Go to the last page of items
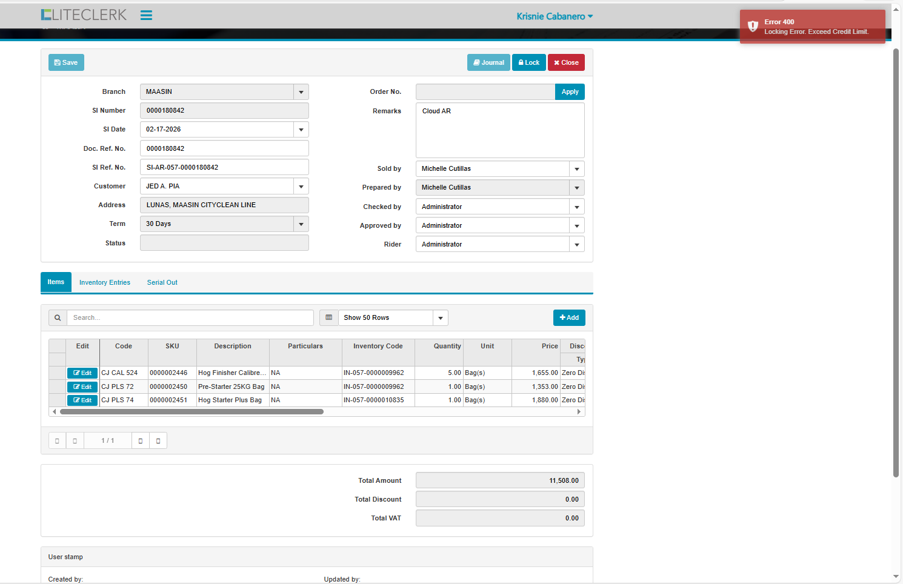Screen dimensions: 903x584 pos(158,440)
